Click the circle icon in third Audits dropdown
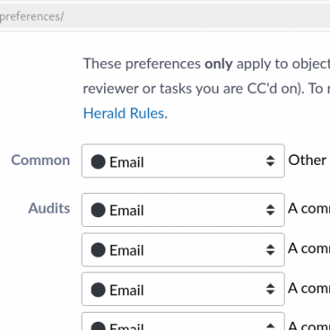This screenshot has height=330, width=330. [x=98, y=290]
